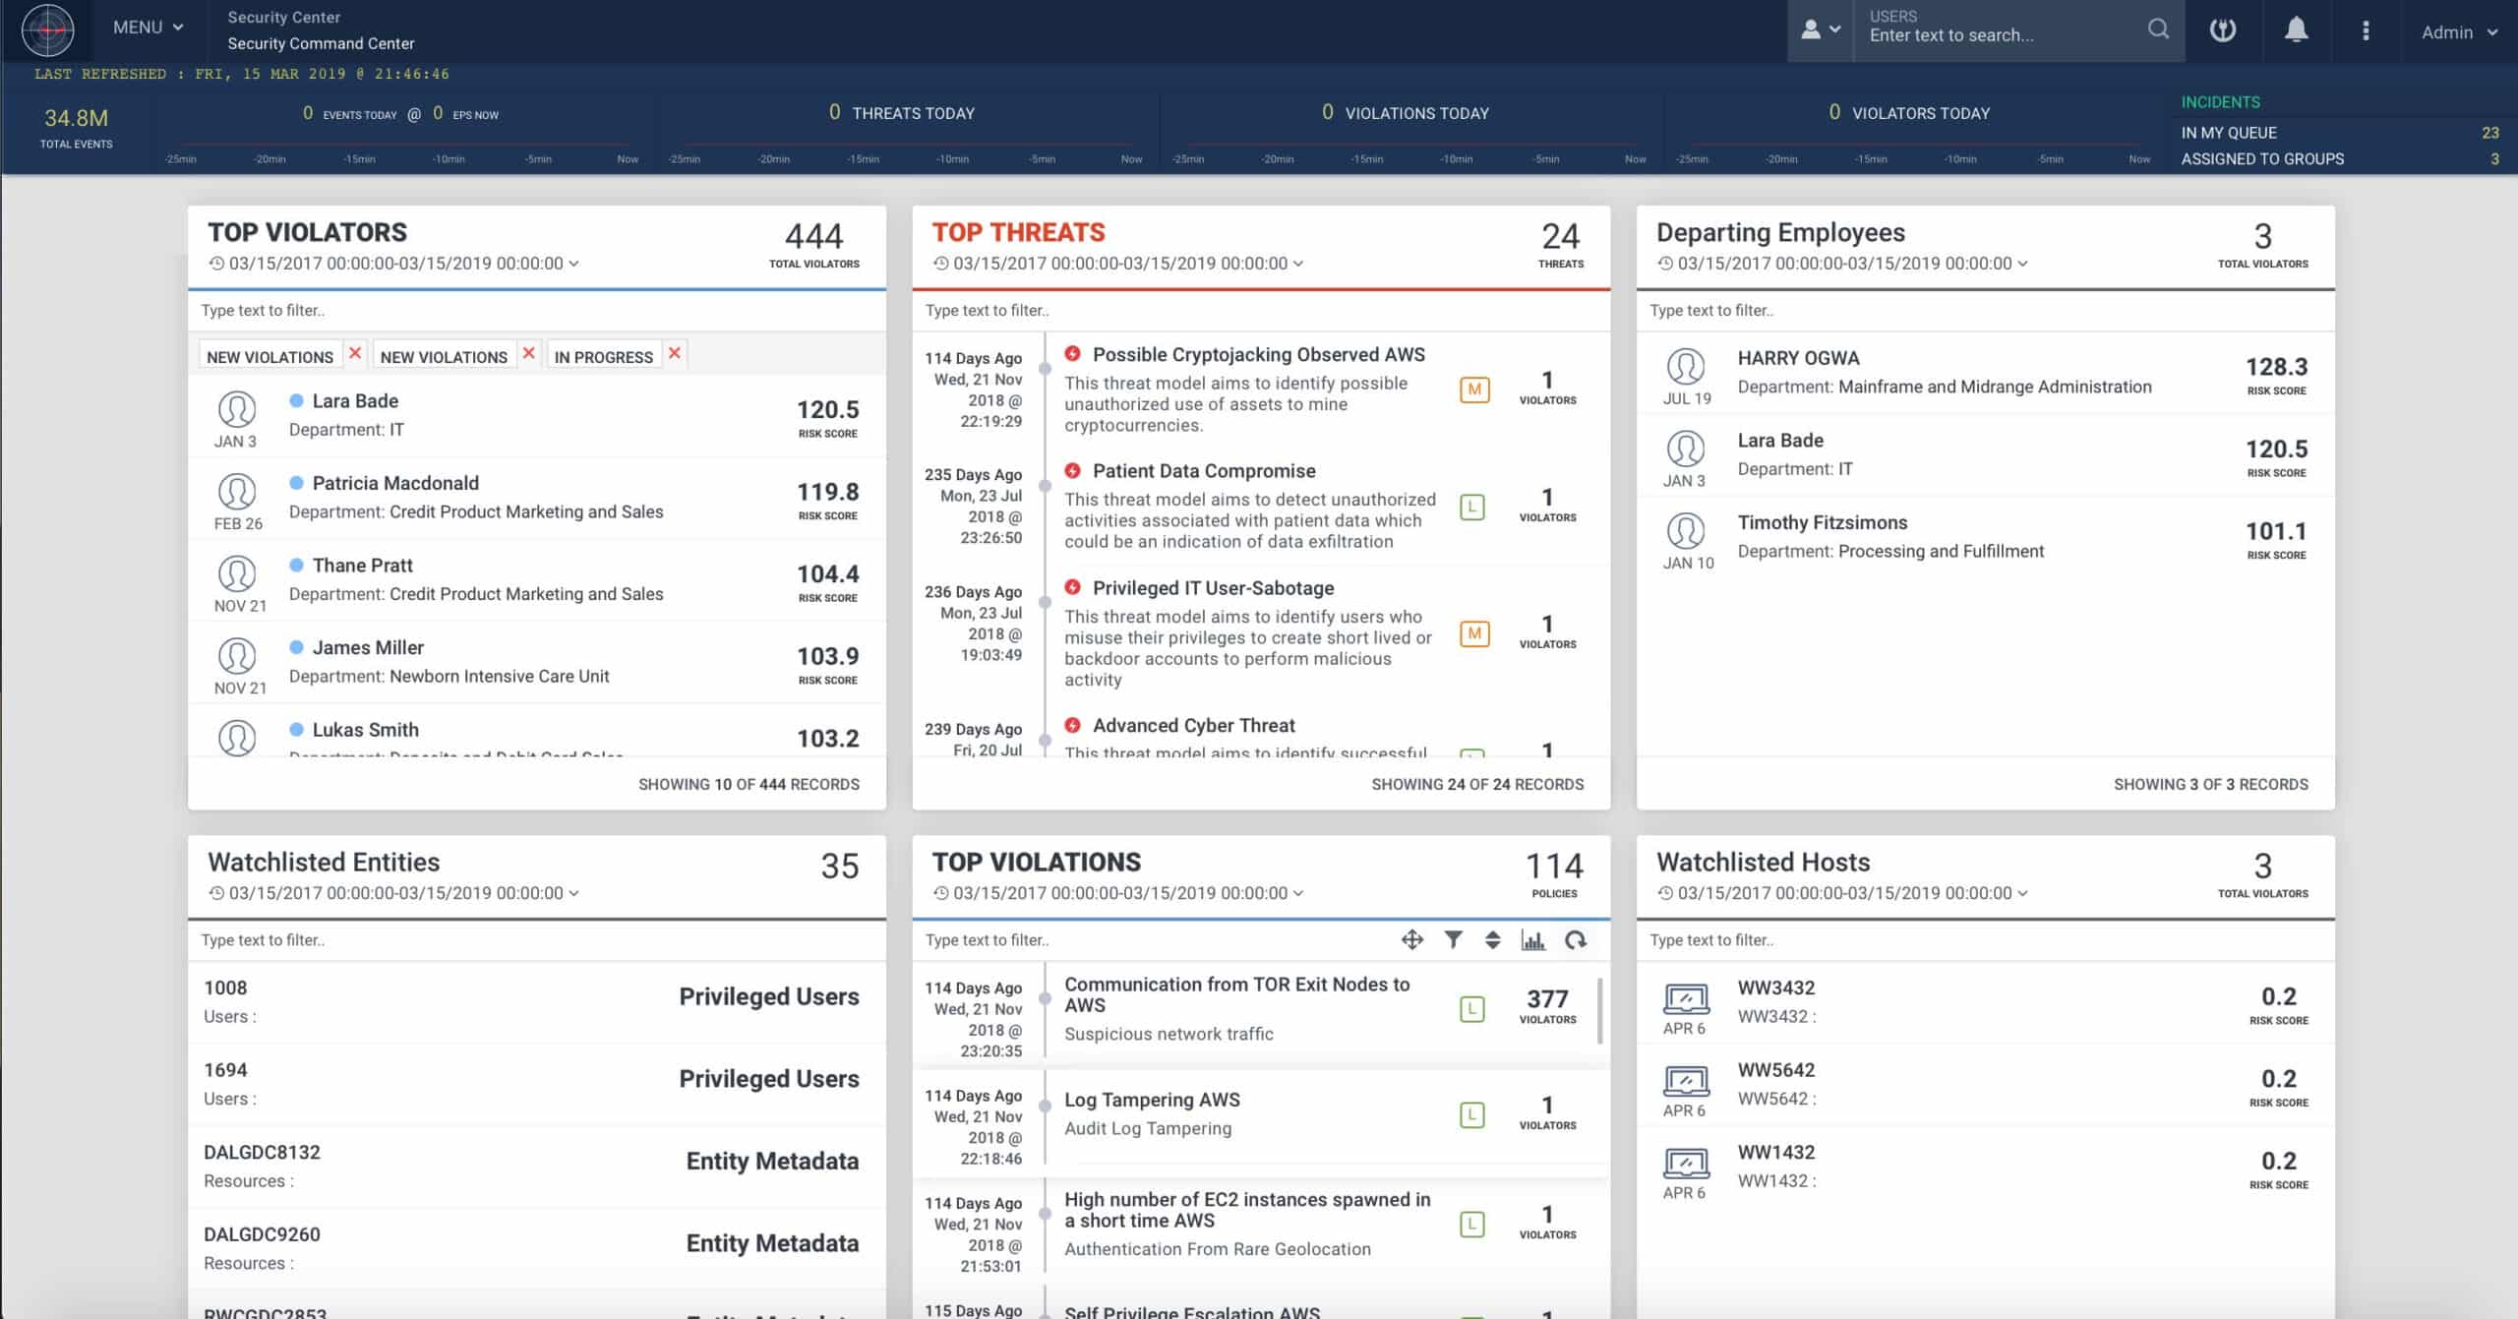Click Lara Bade's avatar in Top Violators
2518x1319 pixels.
237,409
